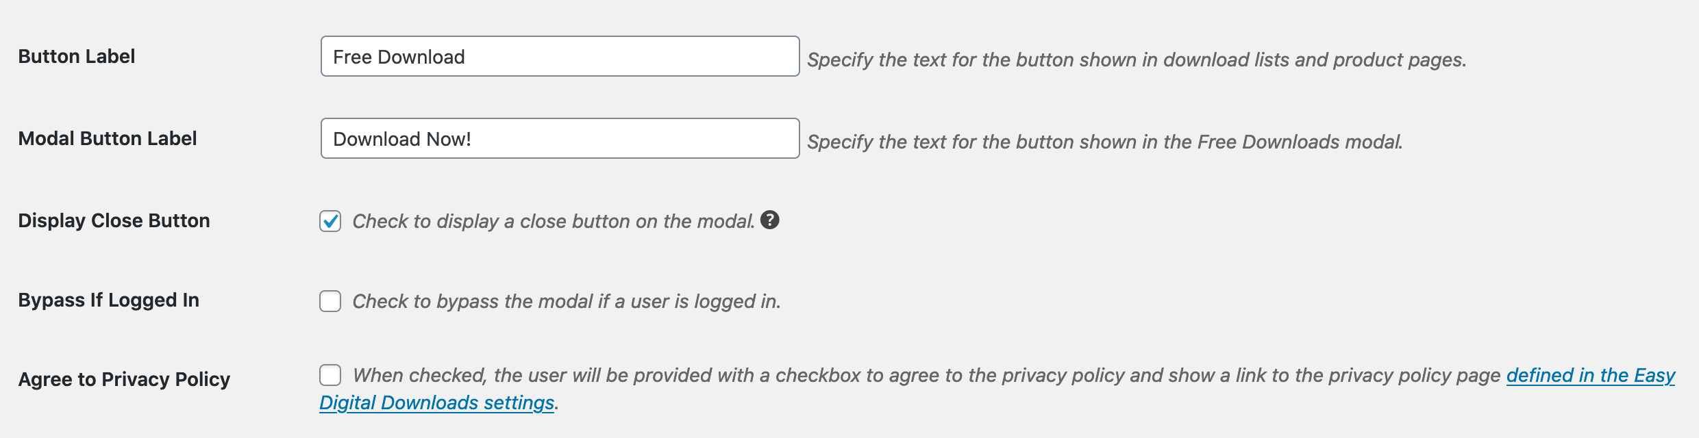Image resolution: width=1699 pixels, height=438 pixels.
Task: Click the 'Agree to Privacy Policy' heading
Action: (124, 379)
